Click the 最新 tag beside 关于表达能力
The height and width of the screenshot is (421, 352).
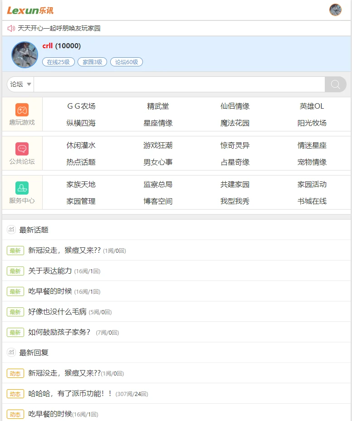coord(15,271)
